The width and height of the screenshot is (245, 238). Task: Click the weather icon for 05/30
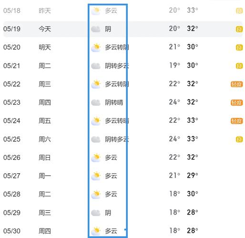click(96, 231)
